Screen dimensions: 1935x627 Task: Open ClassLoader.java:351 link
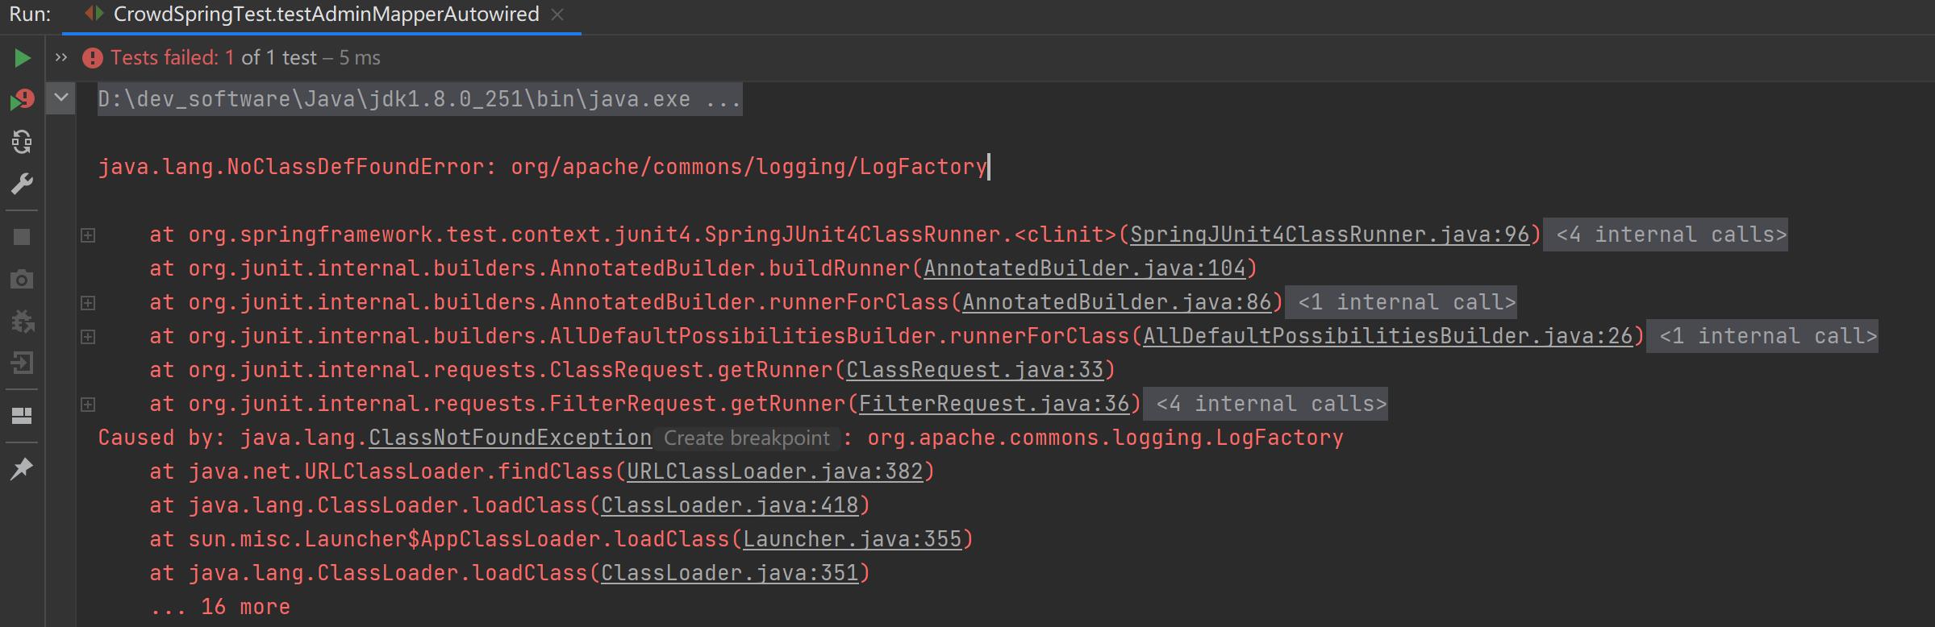730,573
